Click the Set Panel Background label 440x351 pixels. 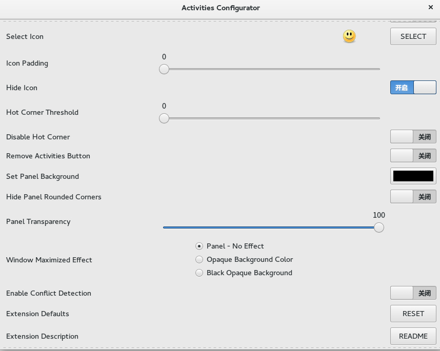coord(43,177)
